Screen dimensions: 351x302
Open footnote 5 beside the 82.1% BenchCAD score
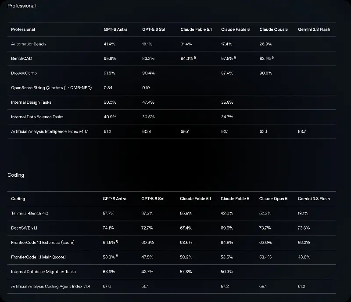[272, 58]
